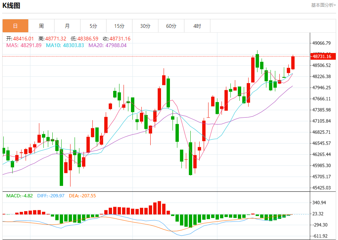The width and height of the screenshot is (338, 240).
Task: Select the 日 daily chart tab
Action: tap(15, 26)
